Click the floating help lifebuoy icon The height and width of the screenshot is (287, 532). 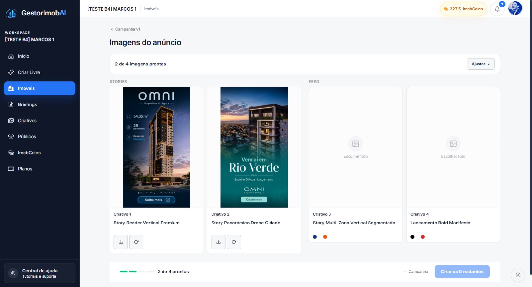518,275
